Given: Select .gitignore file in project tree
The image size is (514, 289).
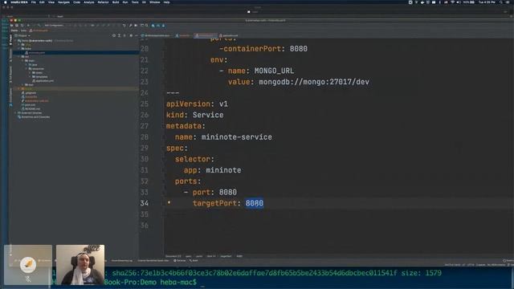Looking at the screenshot, I should click(x=29, y=93).
